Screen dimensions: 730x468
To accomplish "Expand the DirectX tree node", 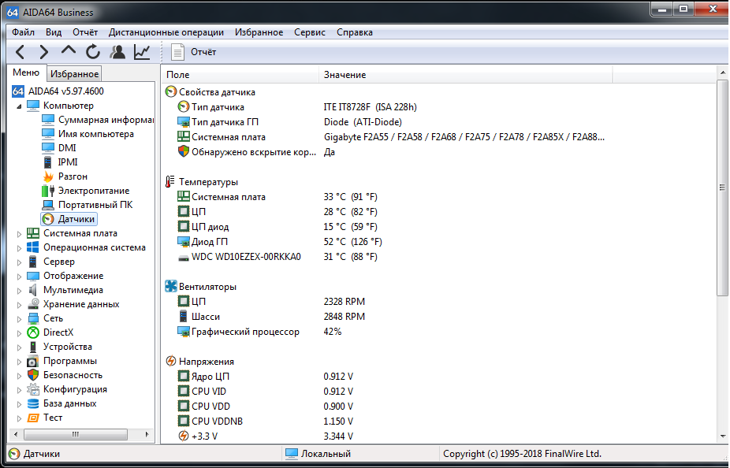I will [x=19, y=333].
